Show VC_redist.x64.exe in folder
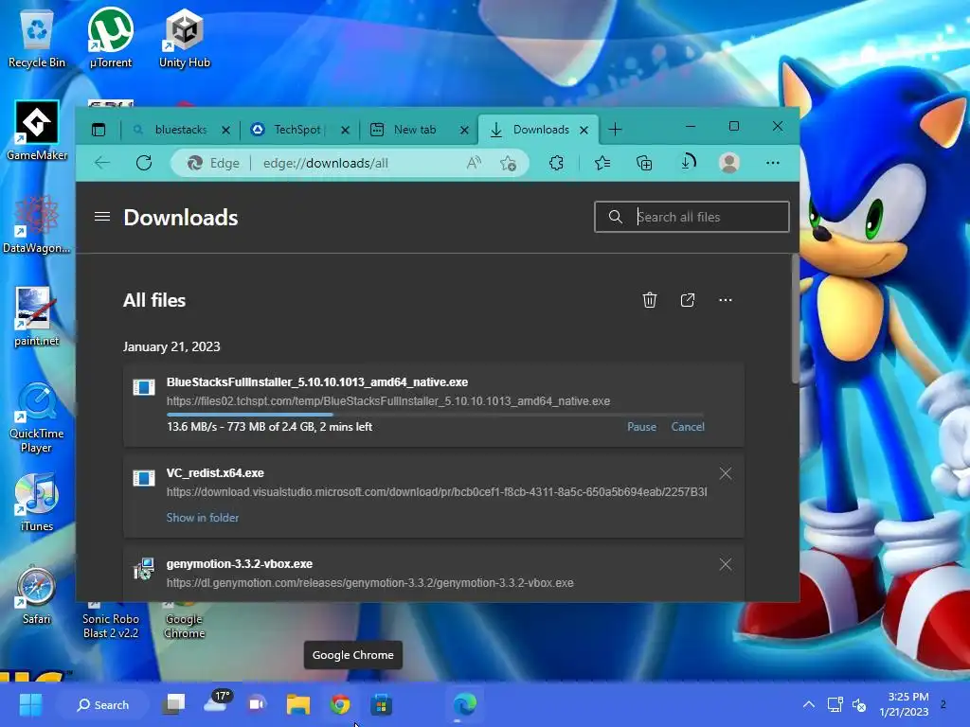This screenshot has height=727, width=970. (203, 518)
